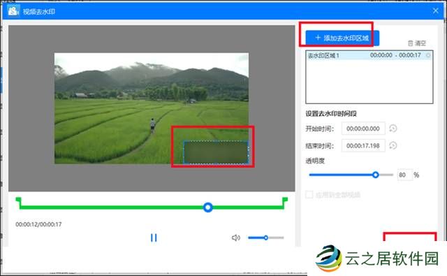Click the 开始时间 input field
This screenshot has width=447, height=276.
pyautogui.click(x=363, y=129)
